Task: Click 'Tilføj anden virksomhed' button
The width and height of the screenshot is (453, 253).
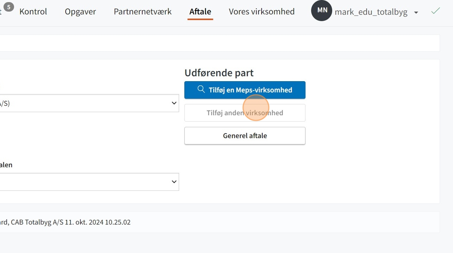Action: pos(245,113)
